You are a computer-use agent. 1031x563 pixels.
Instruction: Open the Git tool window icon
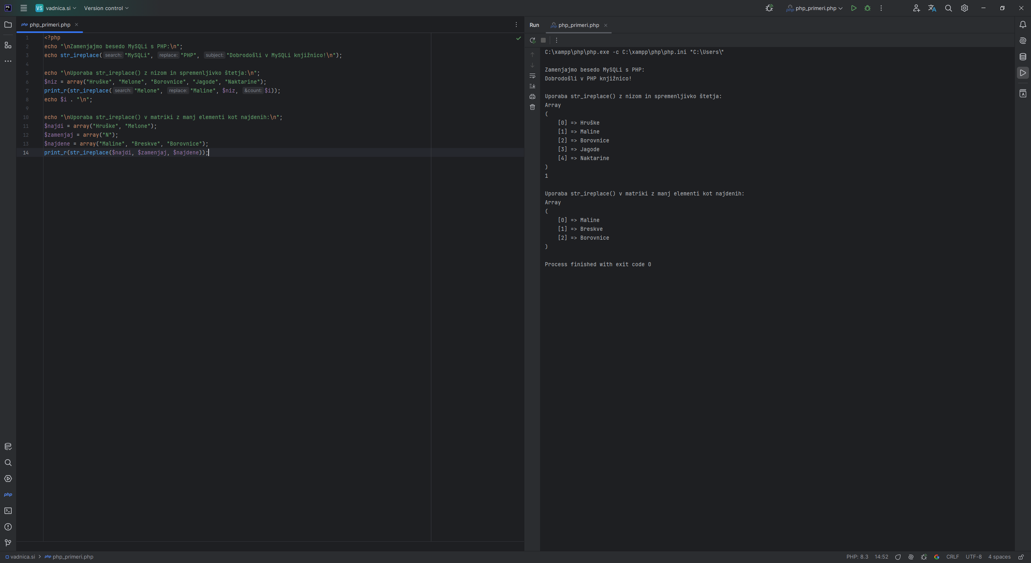point(8,543)
